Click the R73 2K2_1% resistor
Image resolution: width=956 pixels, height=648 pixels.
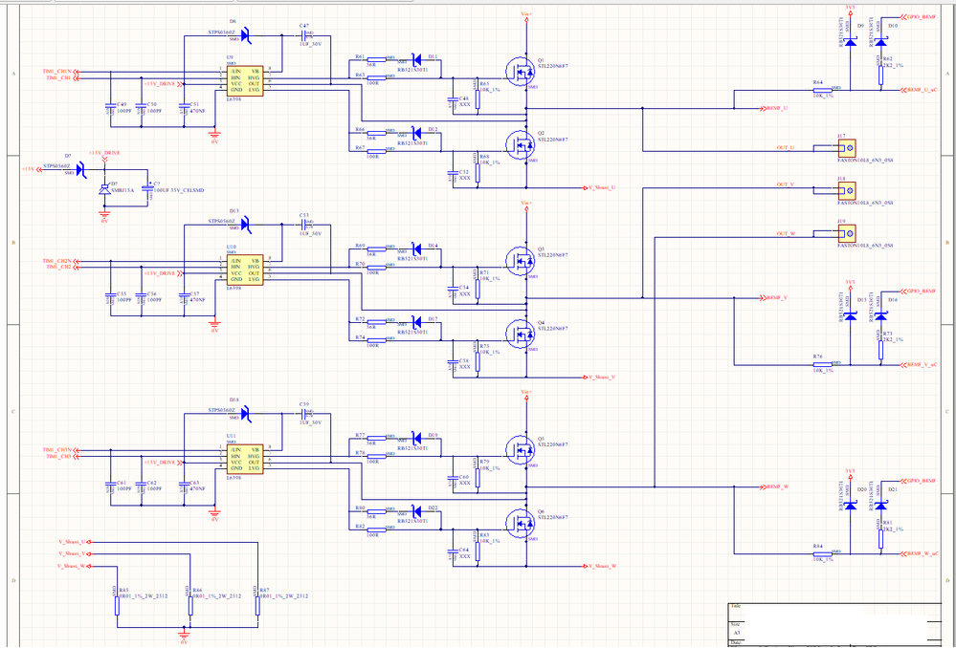click(x=881, y=349)
